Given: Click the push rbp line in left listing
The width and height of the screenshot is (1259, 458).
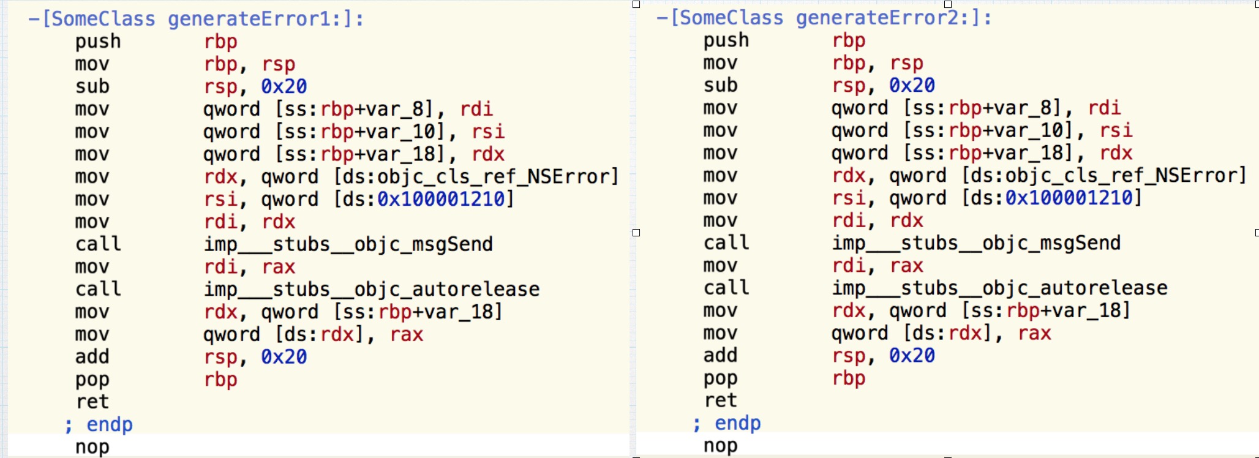Looking at the screenshot, I should tap(156, 42).
